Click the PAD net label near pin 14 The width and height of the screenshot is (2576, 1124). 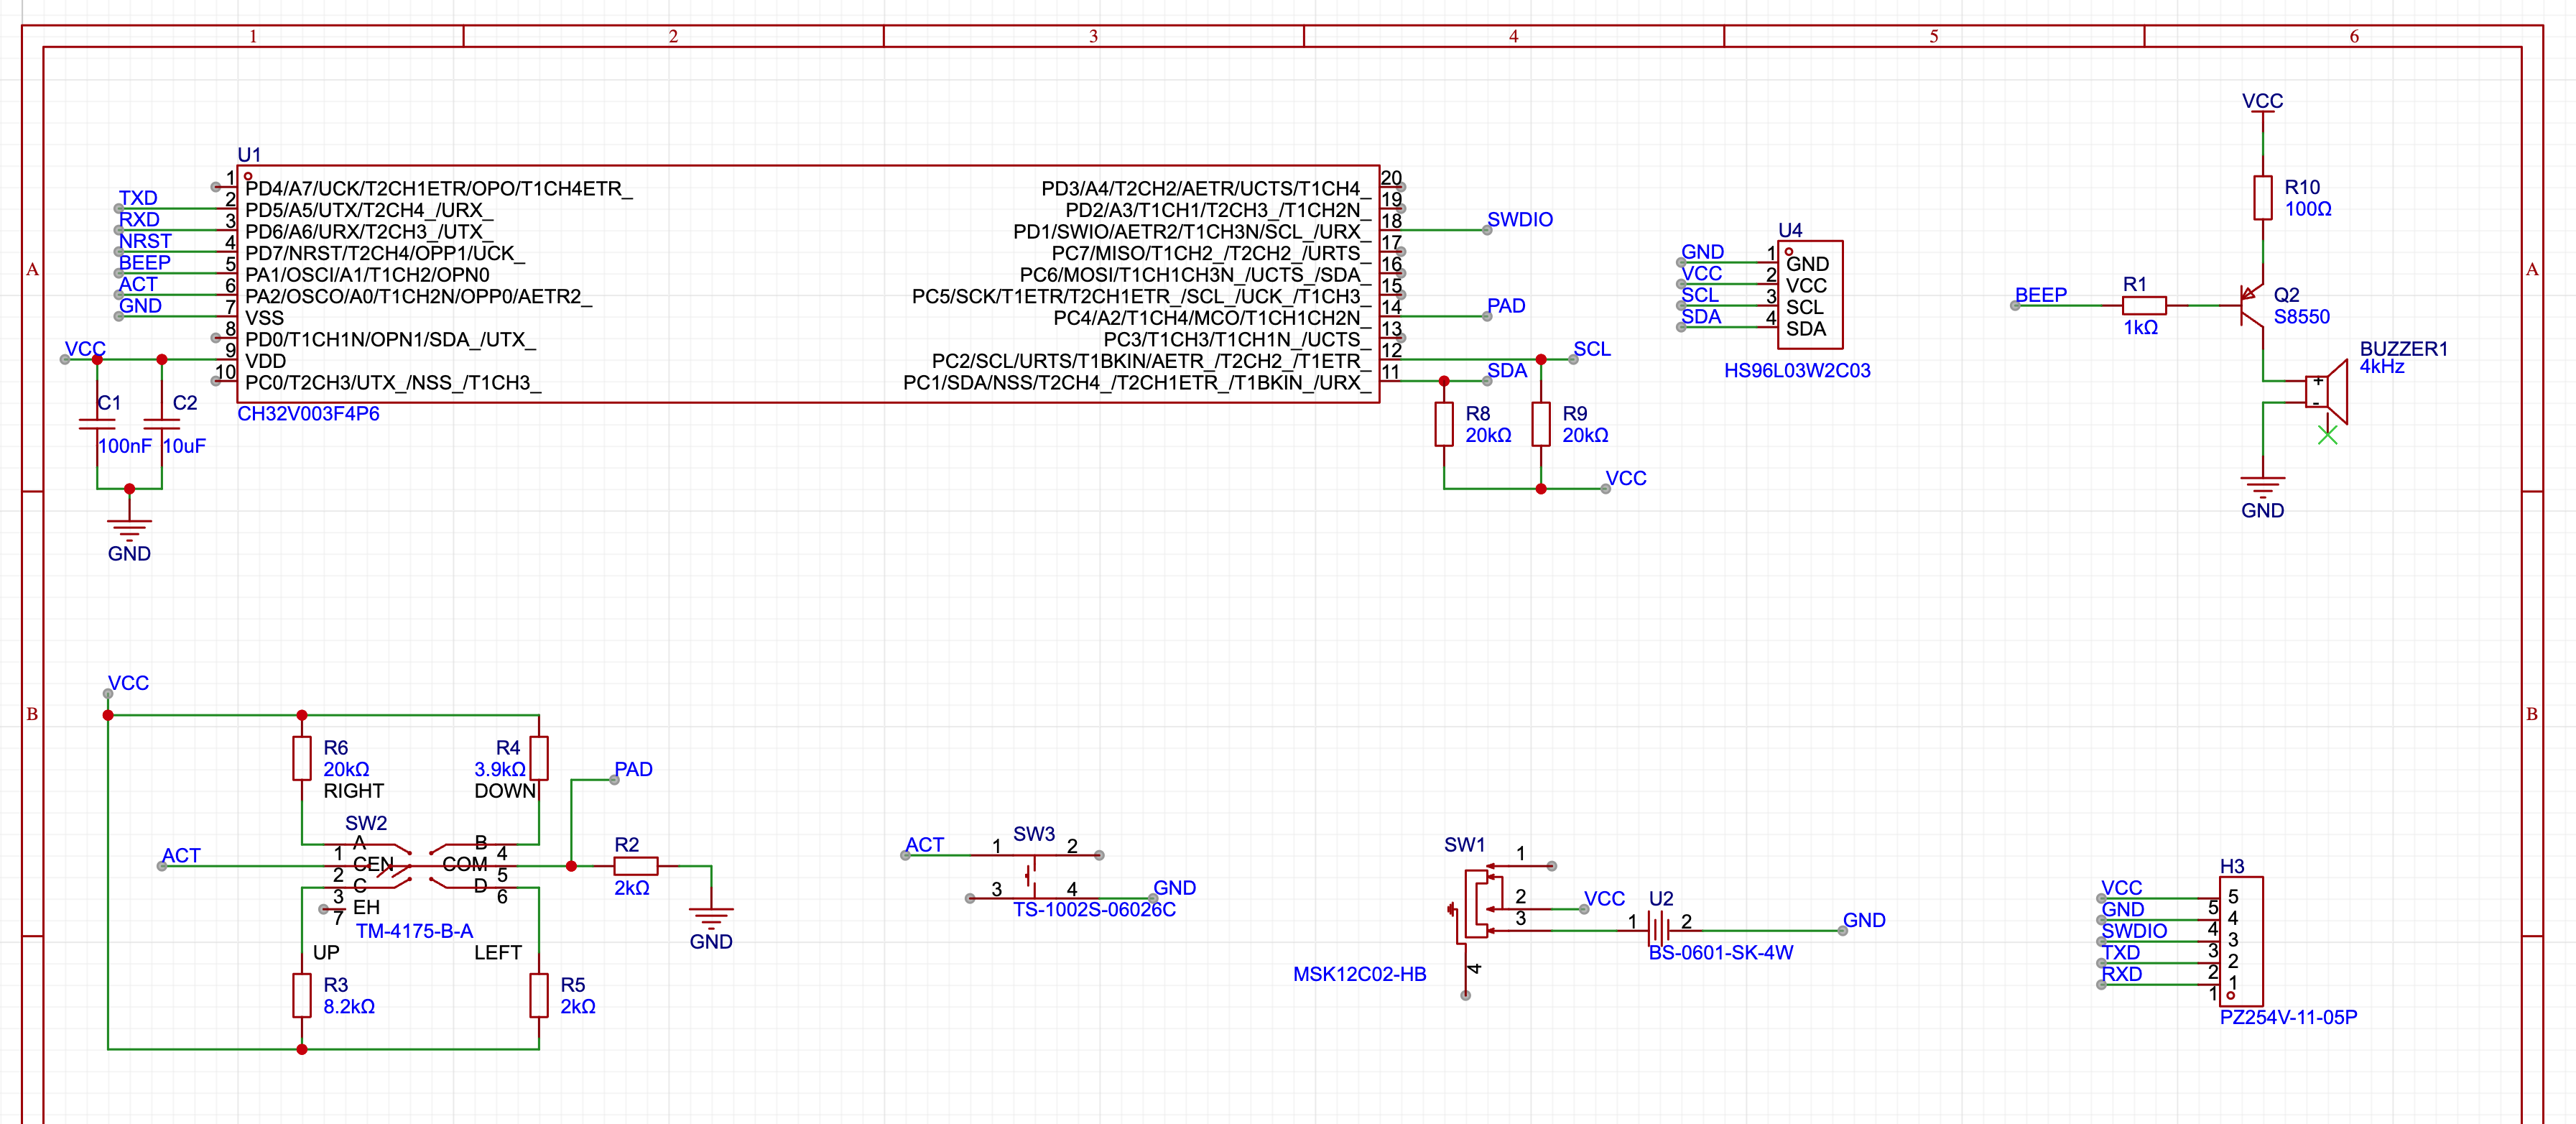click(x=1505, y=305)
